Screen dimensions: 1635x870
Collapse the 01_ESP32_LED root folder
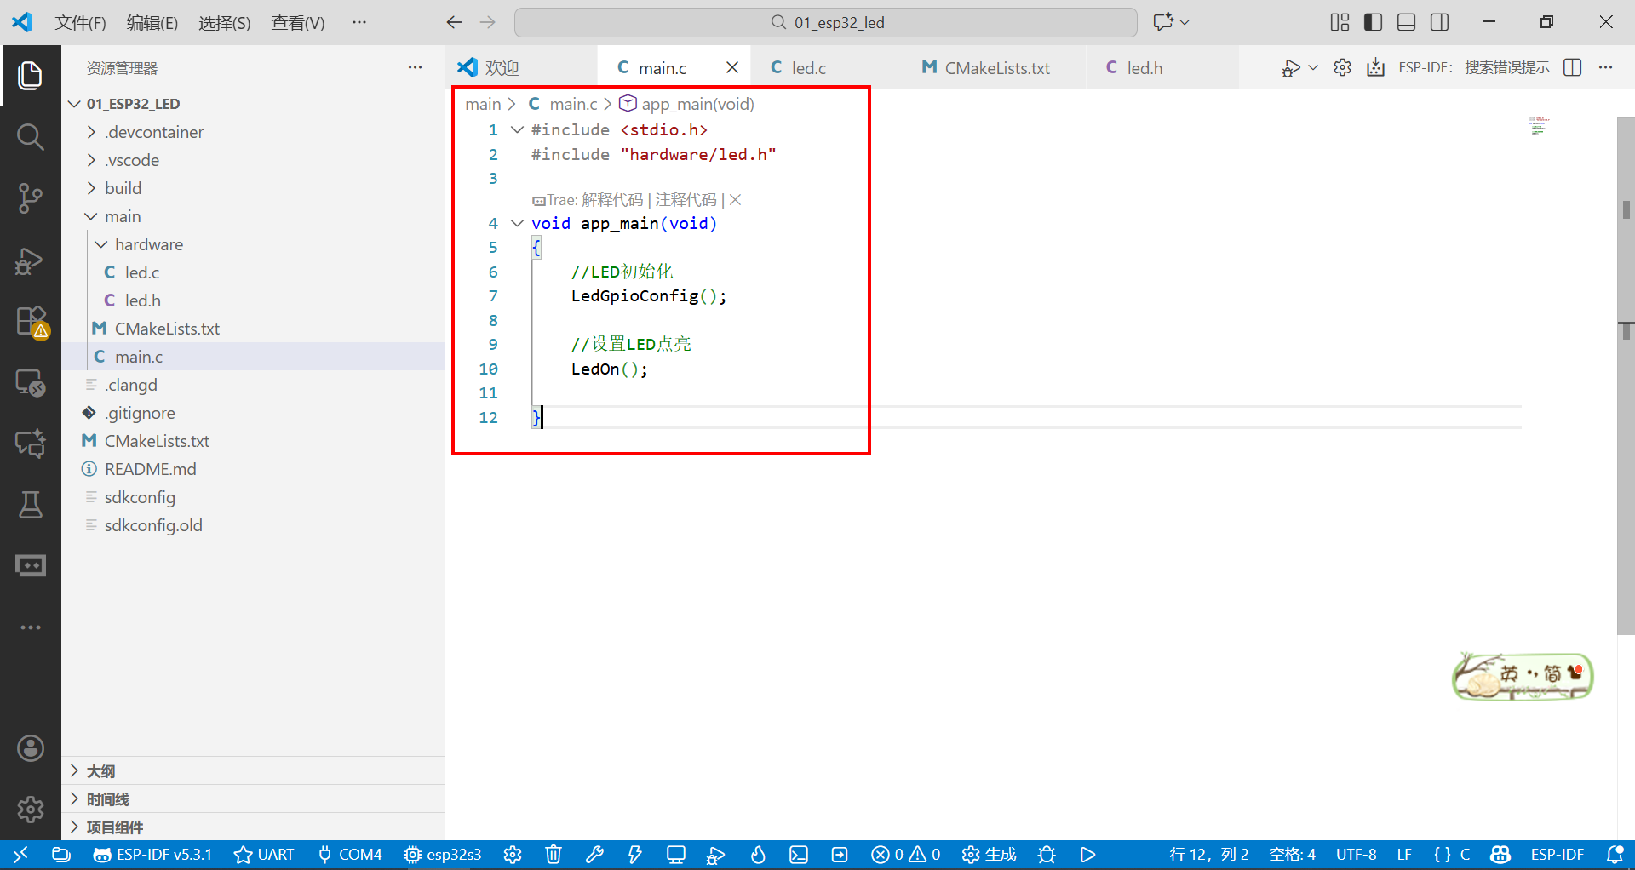[x=75, y=104]
